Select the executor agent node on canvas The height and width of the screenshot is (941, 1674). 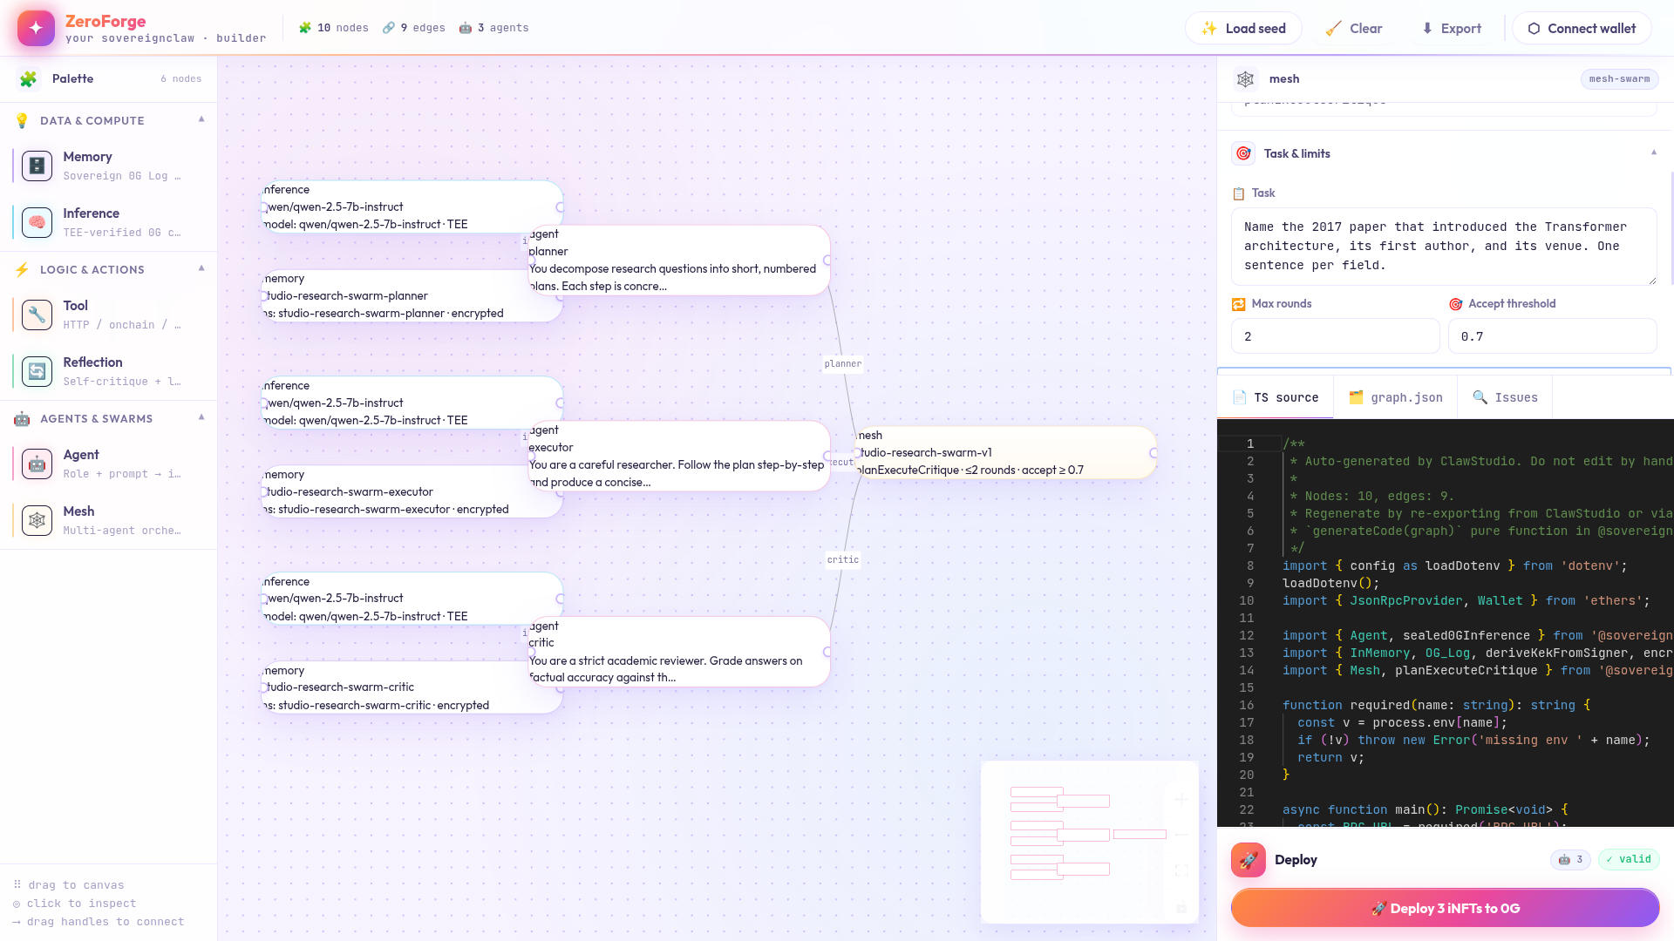678,457
